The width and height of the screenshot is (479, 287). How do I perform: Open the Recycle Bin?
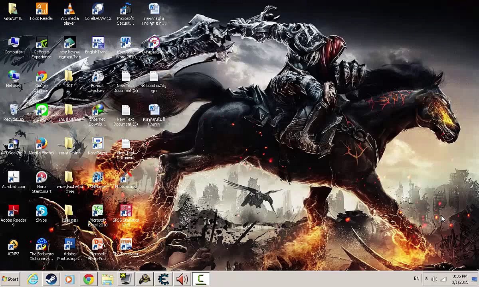13,112
